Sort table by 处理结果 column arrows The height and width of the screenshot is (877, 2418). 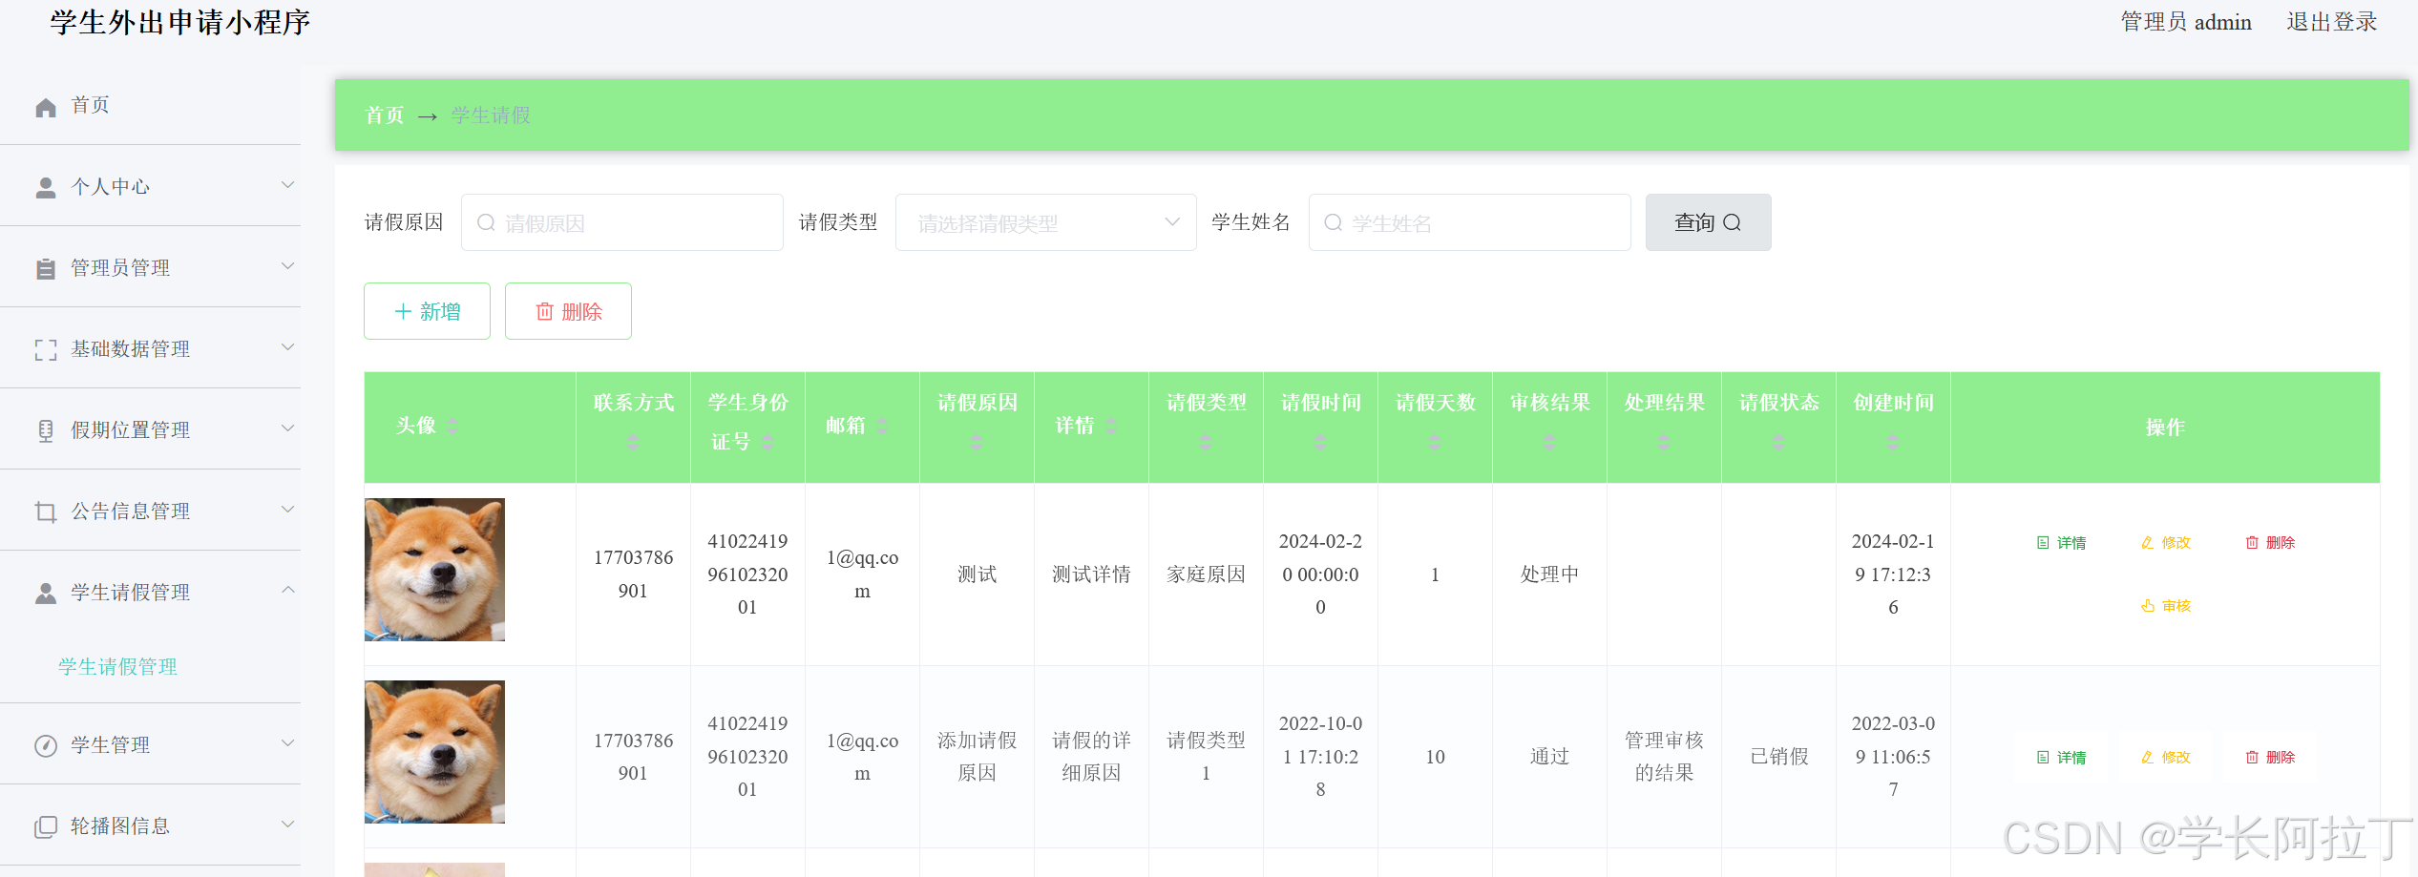point(1664,442)
